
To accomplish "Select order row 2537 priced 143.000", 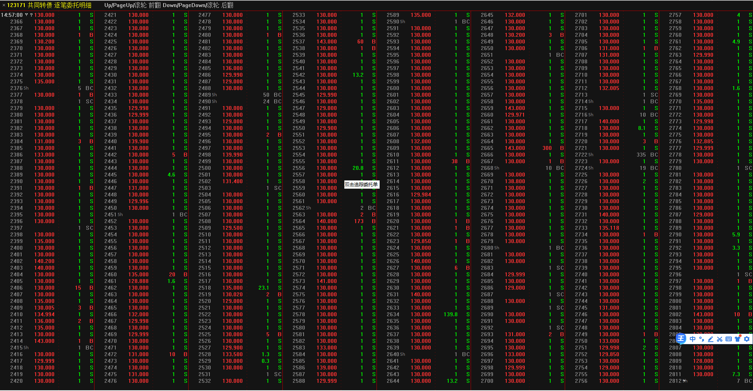I will 327,41.
